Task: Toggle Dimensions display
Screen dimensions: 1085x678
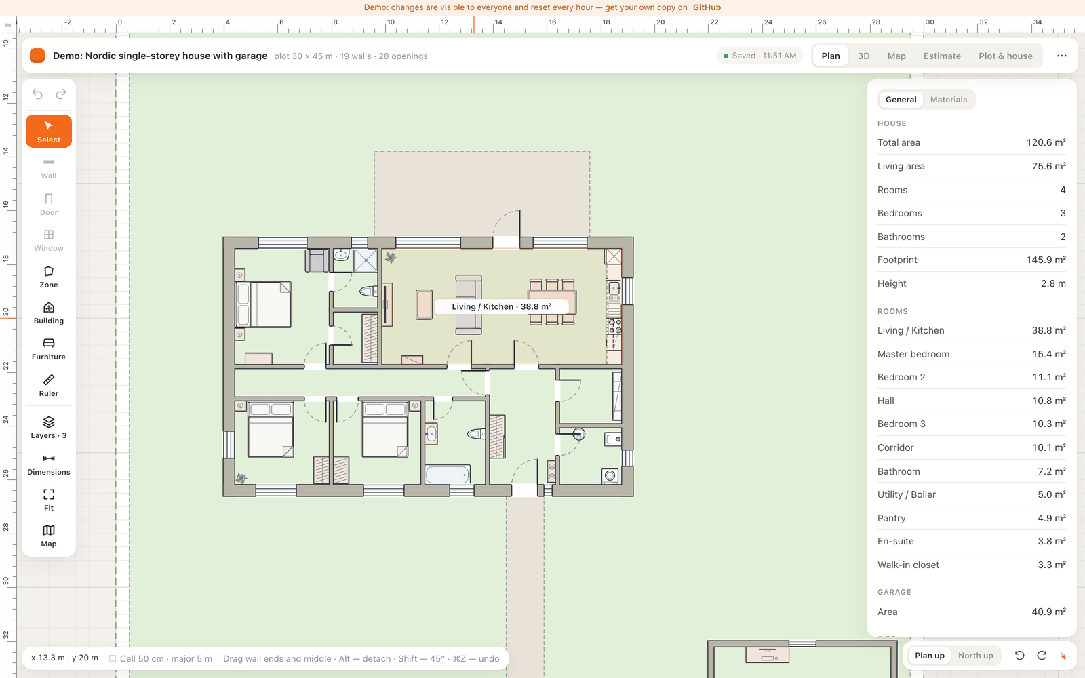Action: pos(49,464)
